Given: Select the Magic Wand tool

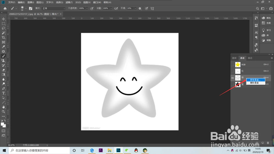Looking at the screenshot, I should point(3,33).
